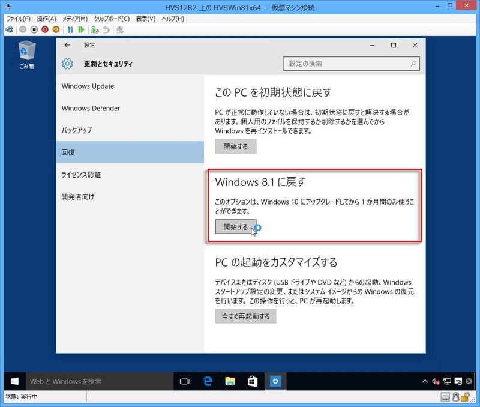
Task: Open Microsoft Edge from the taskbar
Action: (208, 381)
